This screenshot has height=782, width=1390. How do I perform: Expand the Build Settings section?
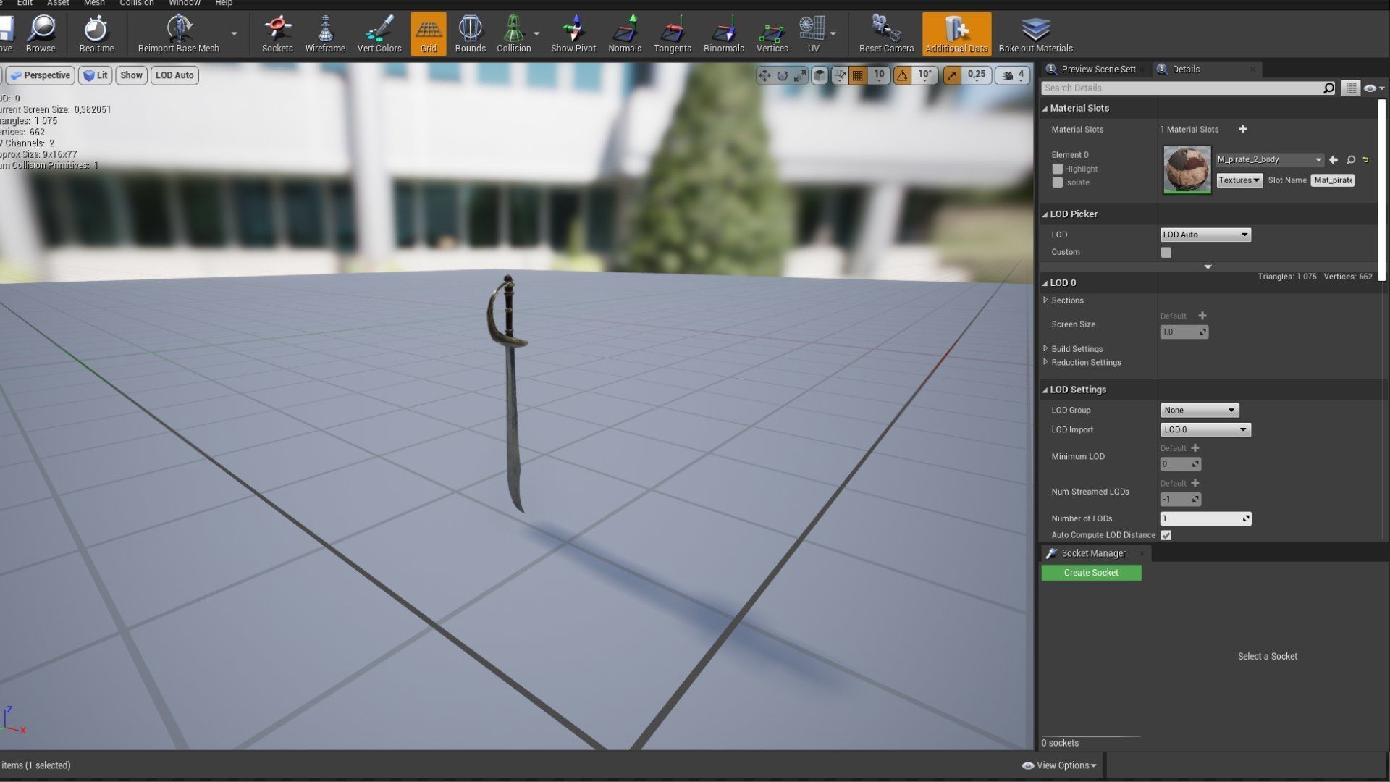(x=1077, y=349)
